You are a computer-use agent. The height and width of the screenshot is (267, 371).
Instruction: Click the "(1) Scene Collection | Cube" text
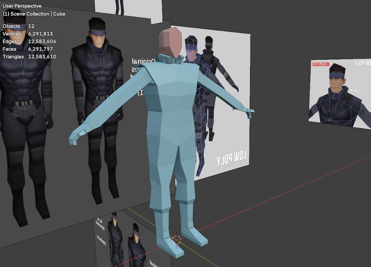[34, 14]
